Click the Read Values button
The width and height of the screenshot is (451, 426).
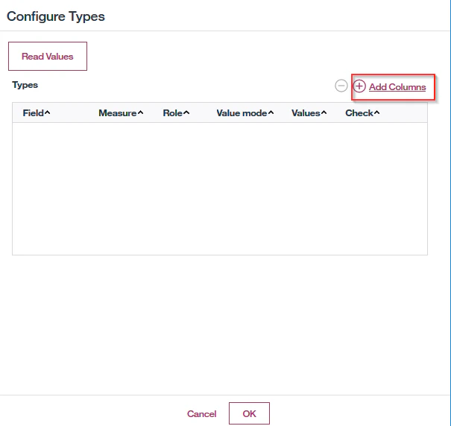click(48, 56)
